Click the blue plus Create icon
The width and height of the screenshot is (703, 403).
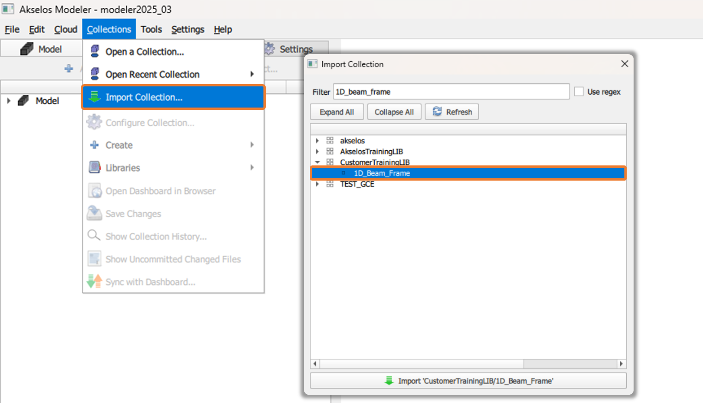pyautogui.click(x=94, y=145)
